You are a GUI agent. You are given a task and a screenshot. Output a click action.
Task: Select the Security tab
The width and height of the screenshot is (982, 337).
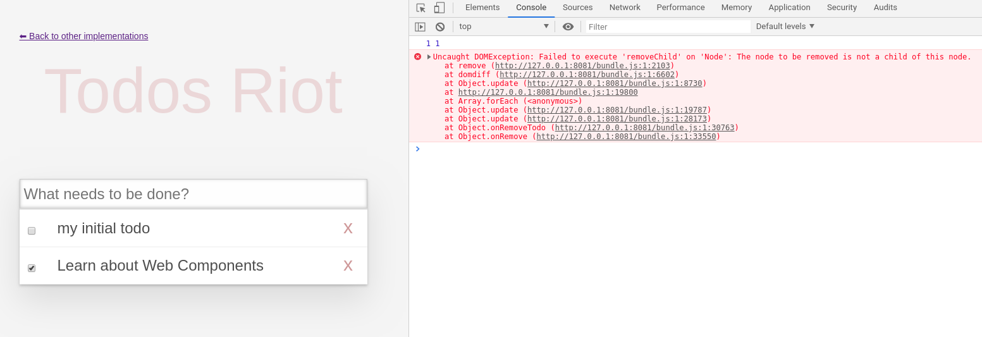tap(842, 8)
